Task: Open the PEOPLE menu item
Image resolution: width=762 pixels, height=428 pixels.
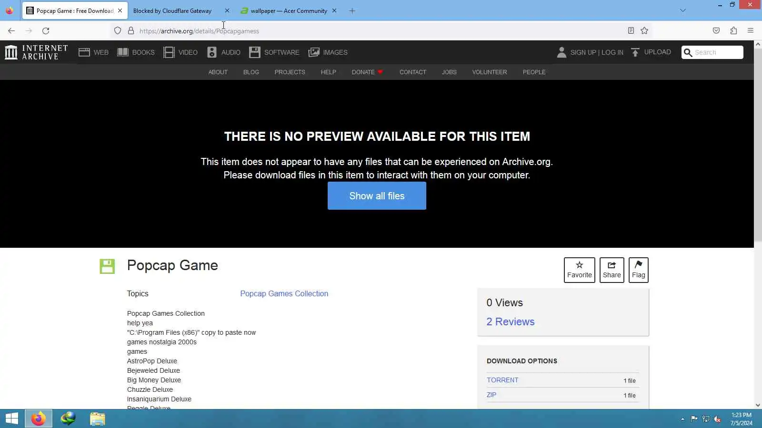Action: click(534, 72)
